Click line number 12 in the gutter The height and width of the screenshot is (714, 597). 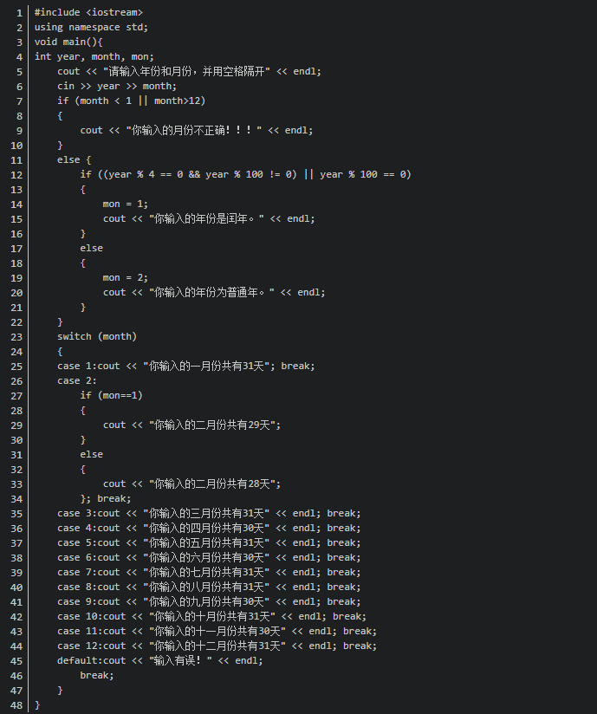16,174
